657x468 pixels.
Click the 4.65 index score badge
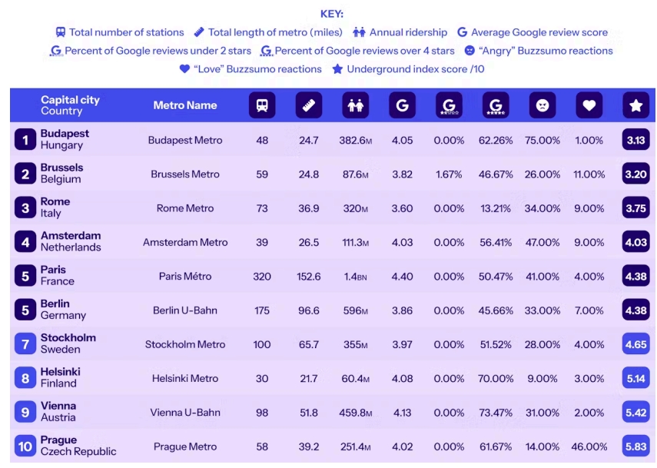click(635, 344)
